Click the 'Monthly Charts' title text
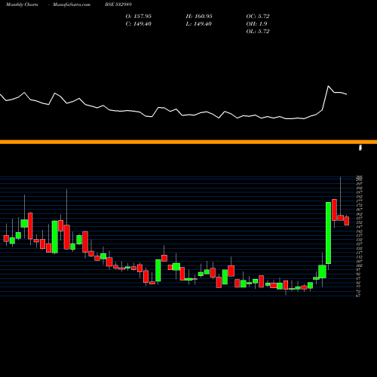 coord(22,5)
